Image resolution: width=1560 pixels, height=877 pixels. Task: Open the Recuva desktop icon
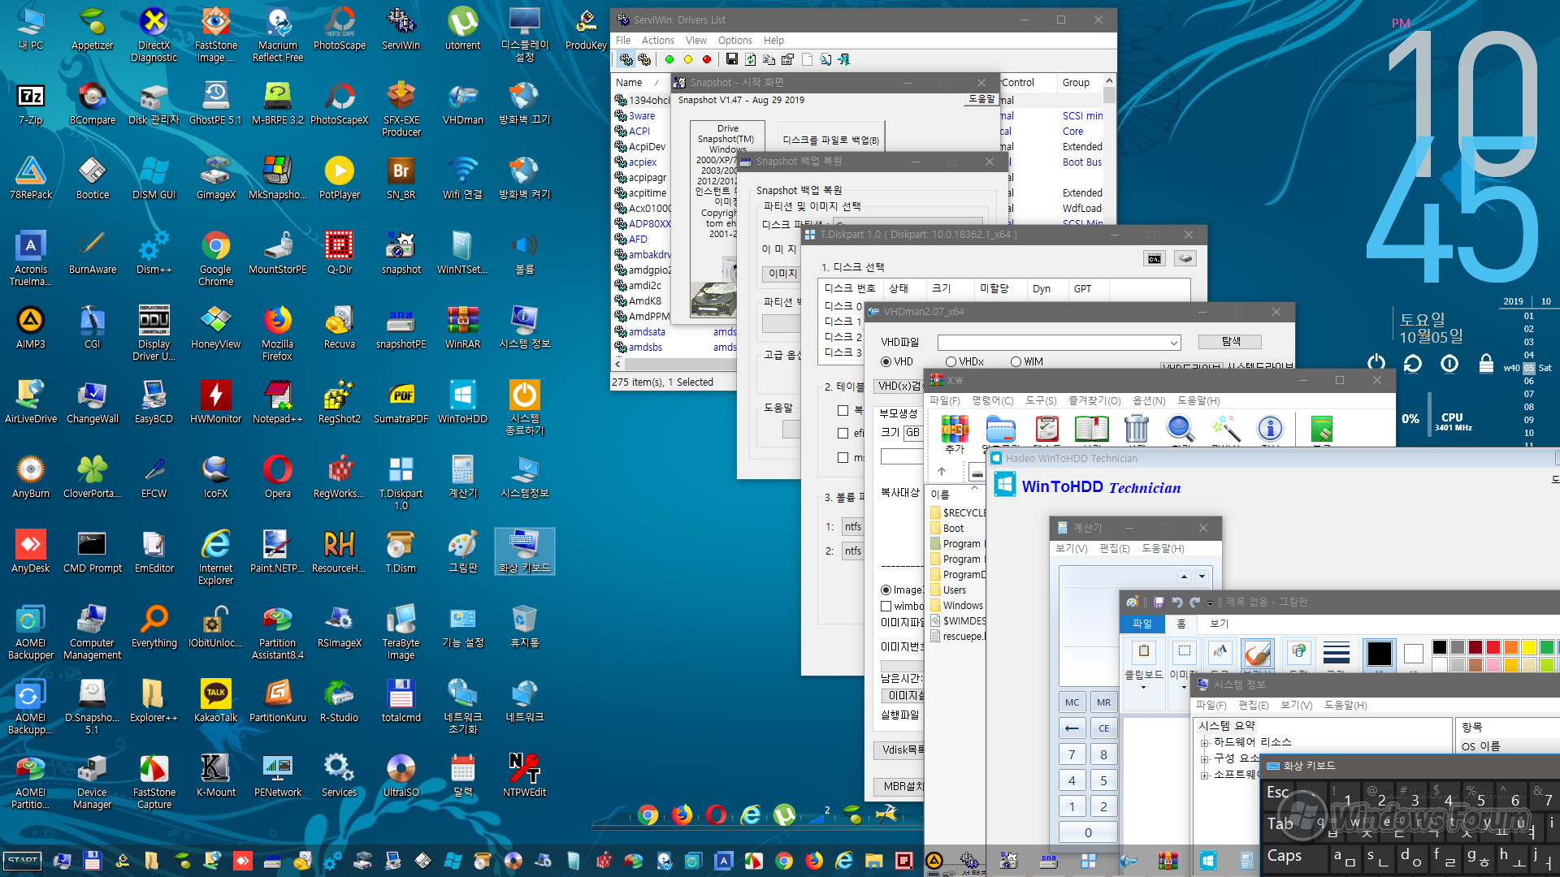pyautogui.click(x=339, y=327)
